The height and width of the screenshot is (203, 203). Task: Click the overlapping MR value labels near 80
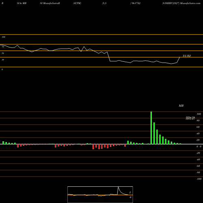click(x=190, y=118)
